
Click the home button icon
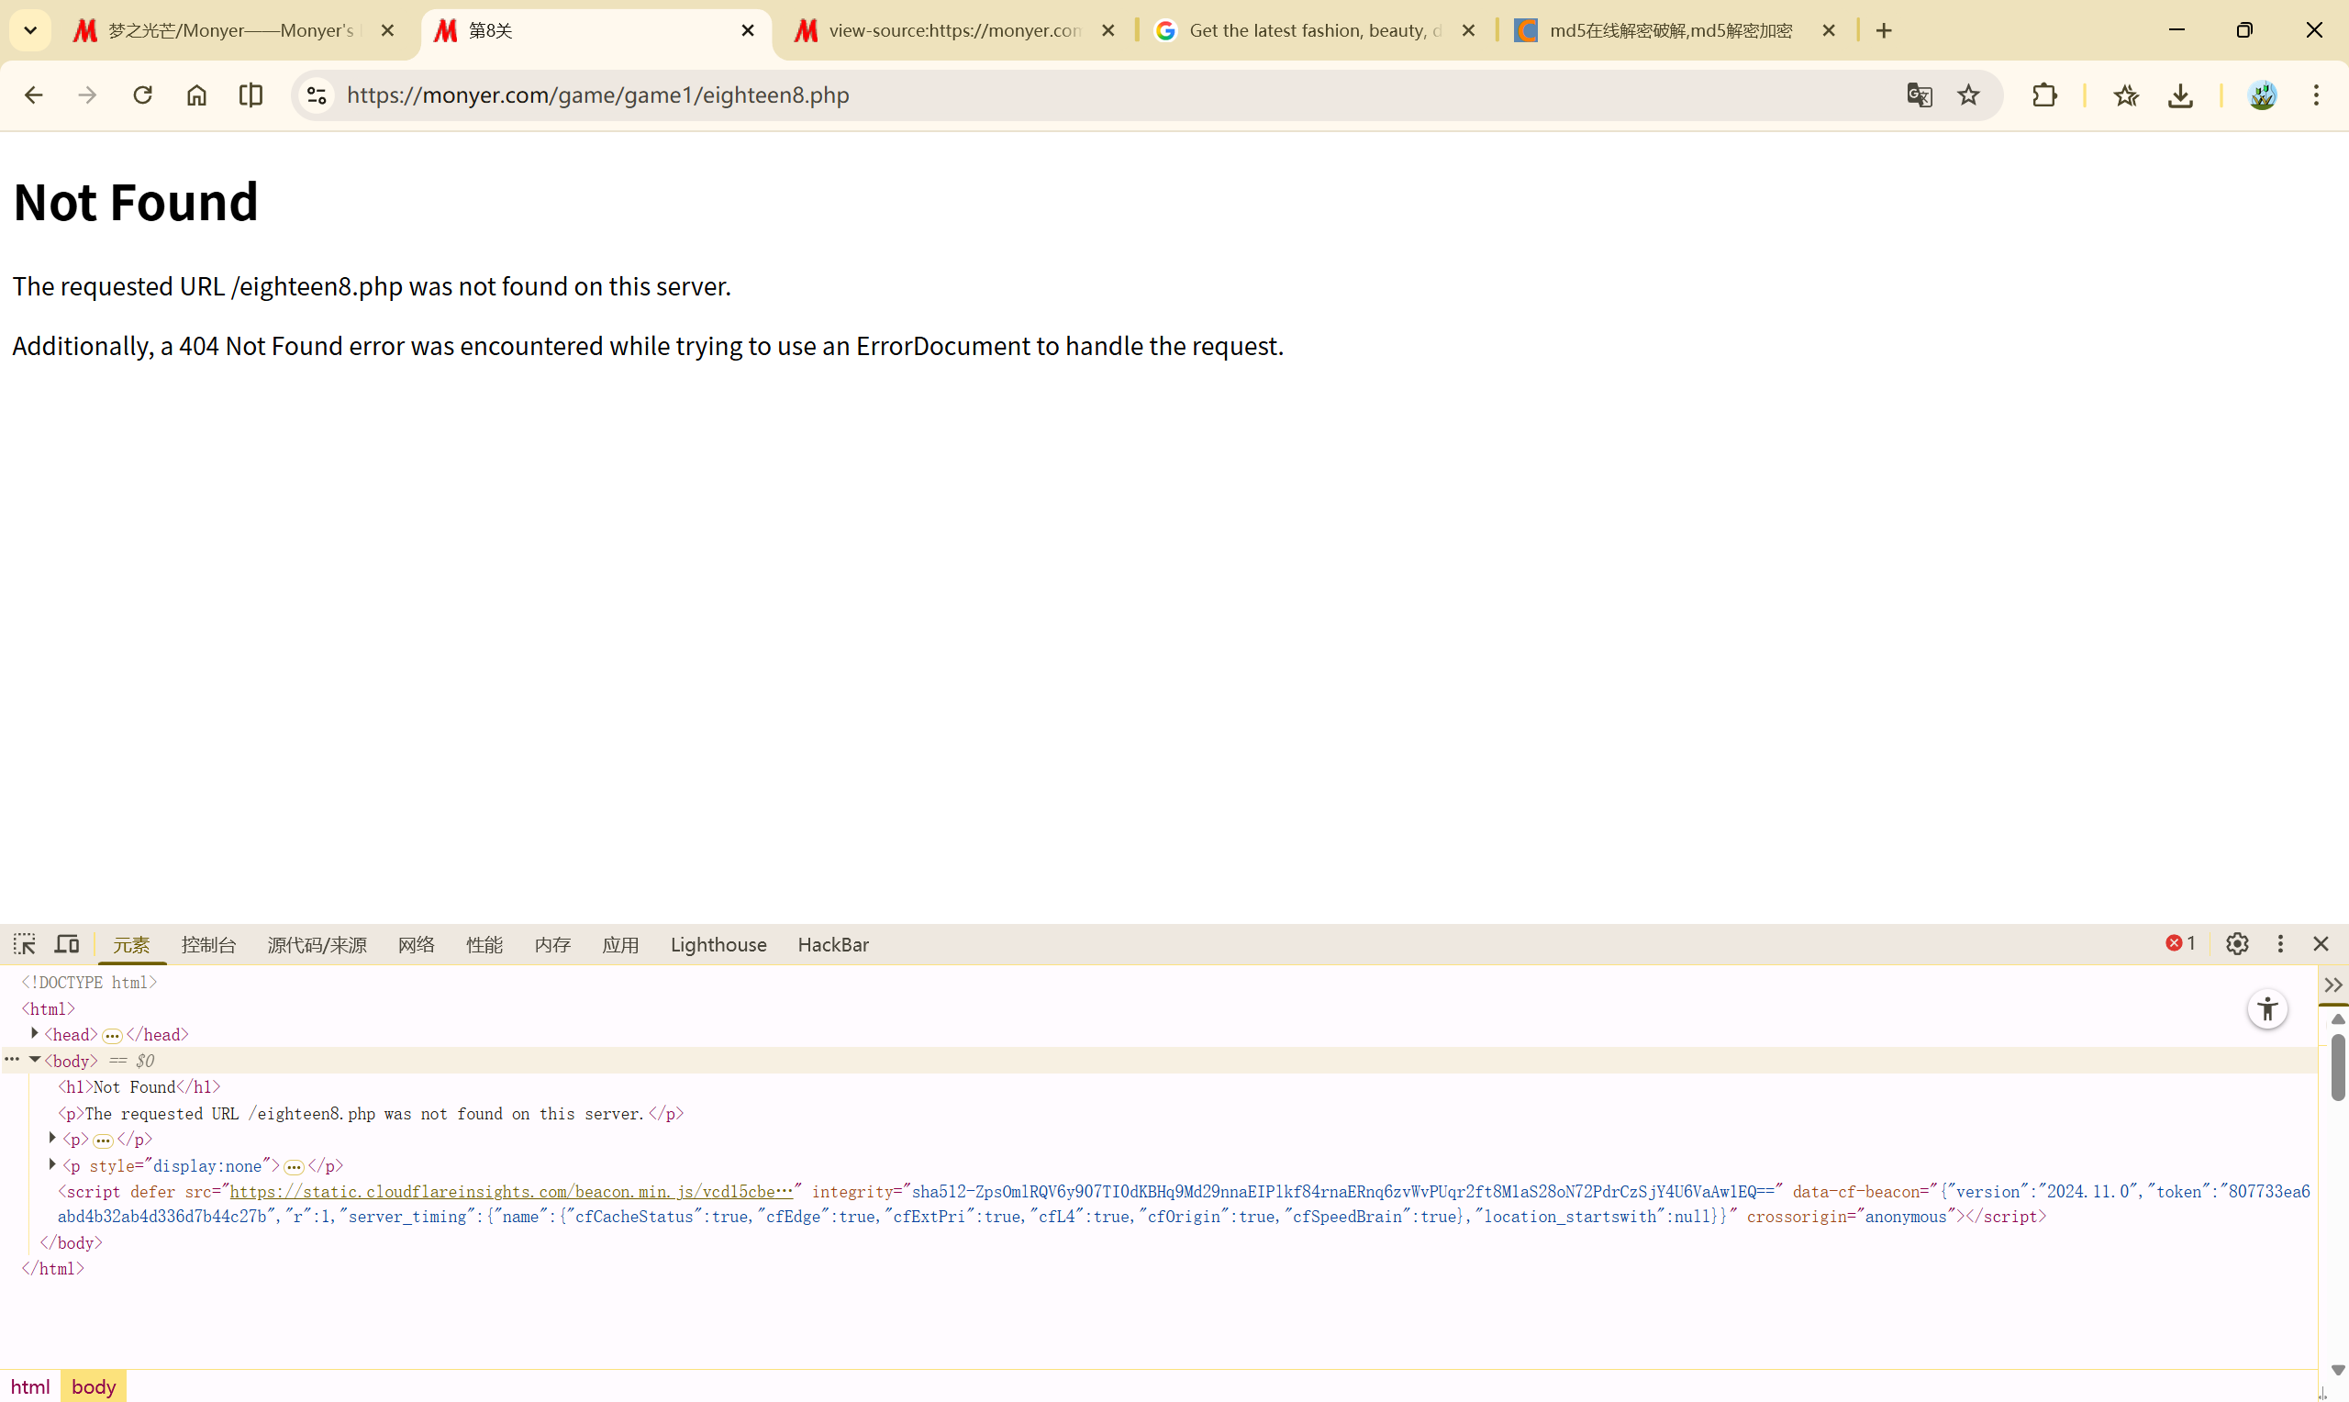point(196,95)
